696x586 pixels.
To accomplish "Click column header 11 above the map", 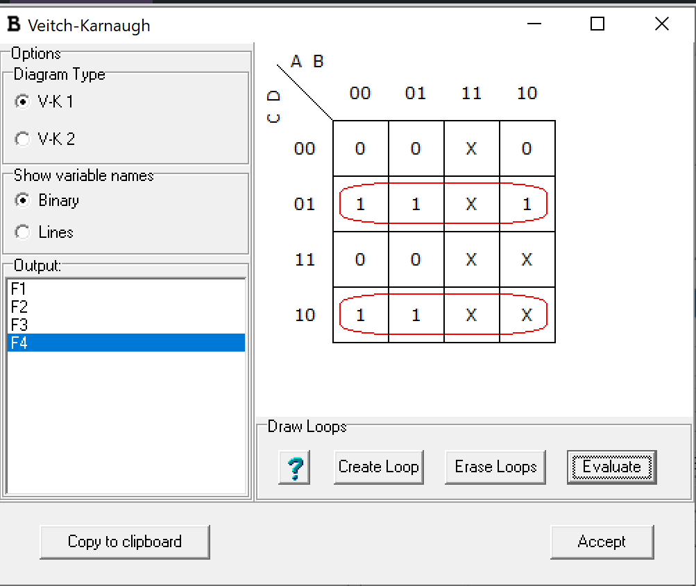I will pyautogui.click(x=471, y=93).
